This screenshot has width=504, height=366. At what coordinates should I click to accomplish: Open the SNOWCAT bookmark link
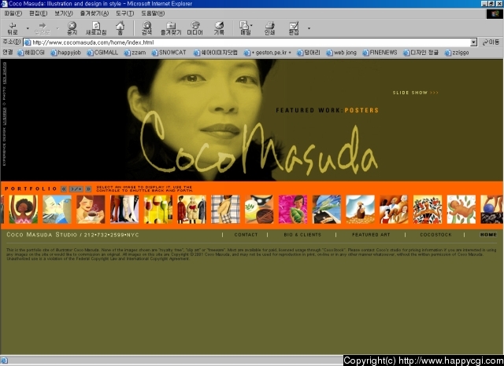(x=169, y=53)
